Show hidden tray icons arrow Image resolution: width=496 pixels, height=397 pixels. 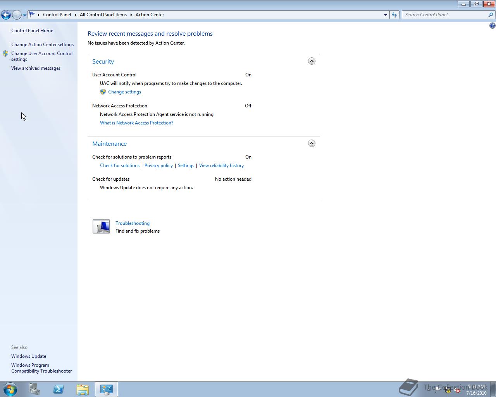(x=429, y=390)
